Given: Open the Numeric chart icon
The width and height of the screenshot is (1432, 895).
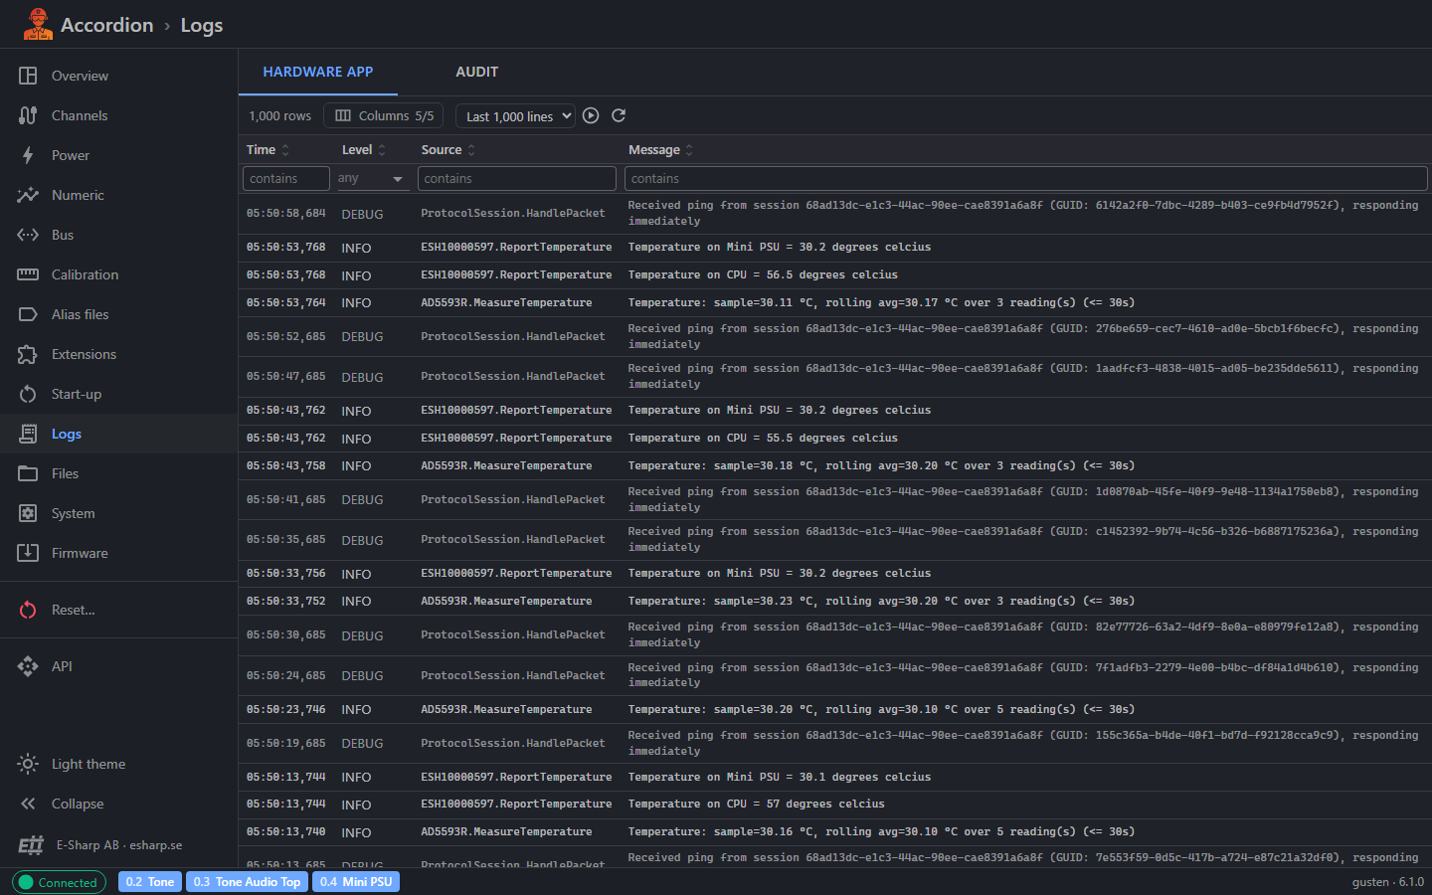Looking at the screenshot, I should tap(28, 195).
